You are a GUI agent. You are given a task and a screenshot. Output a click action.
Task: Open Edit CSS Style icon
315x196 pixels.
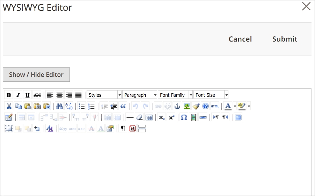click(50, 129)
